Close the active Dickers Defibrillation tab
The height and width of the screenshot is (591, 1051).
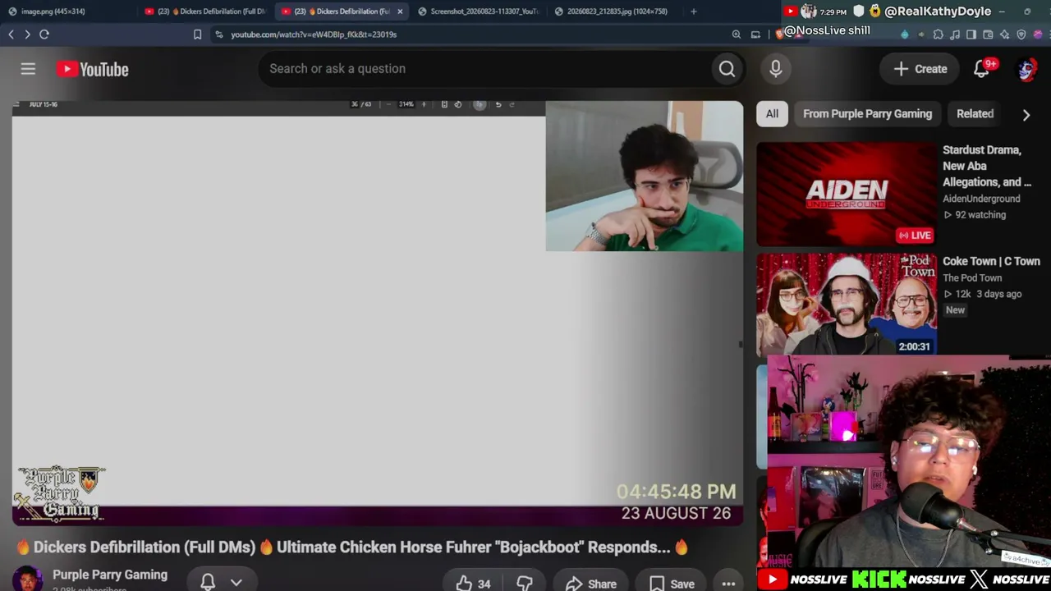coord(400,11)
